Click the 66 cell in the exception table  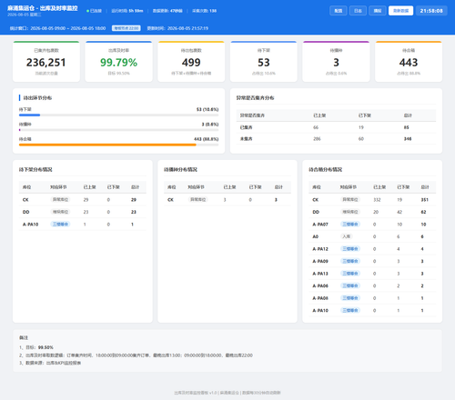(316, 127)
